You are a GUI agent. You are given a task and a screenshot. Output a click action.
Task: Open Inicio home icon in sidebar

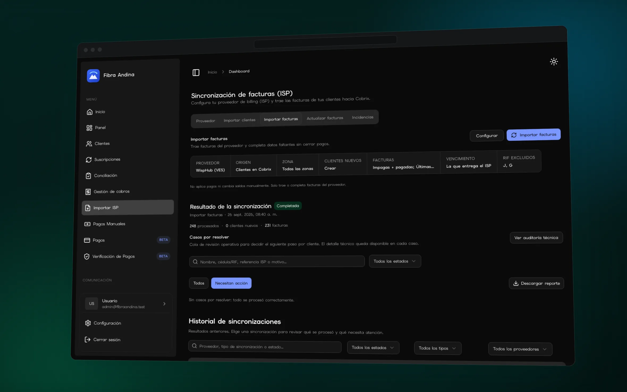(x=90, y=112)
